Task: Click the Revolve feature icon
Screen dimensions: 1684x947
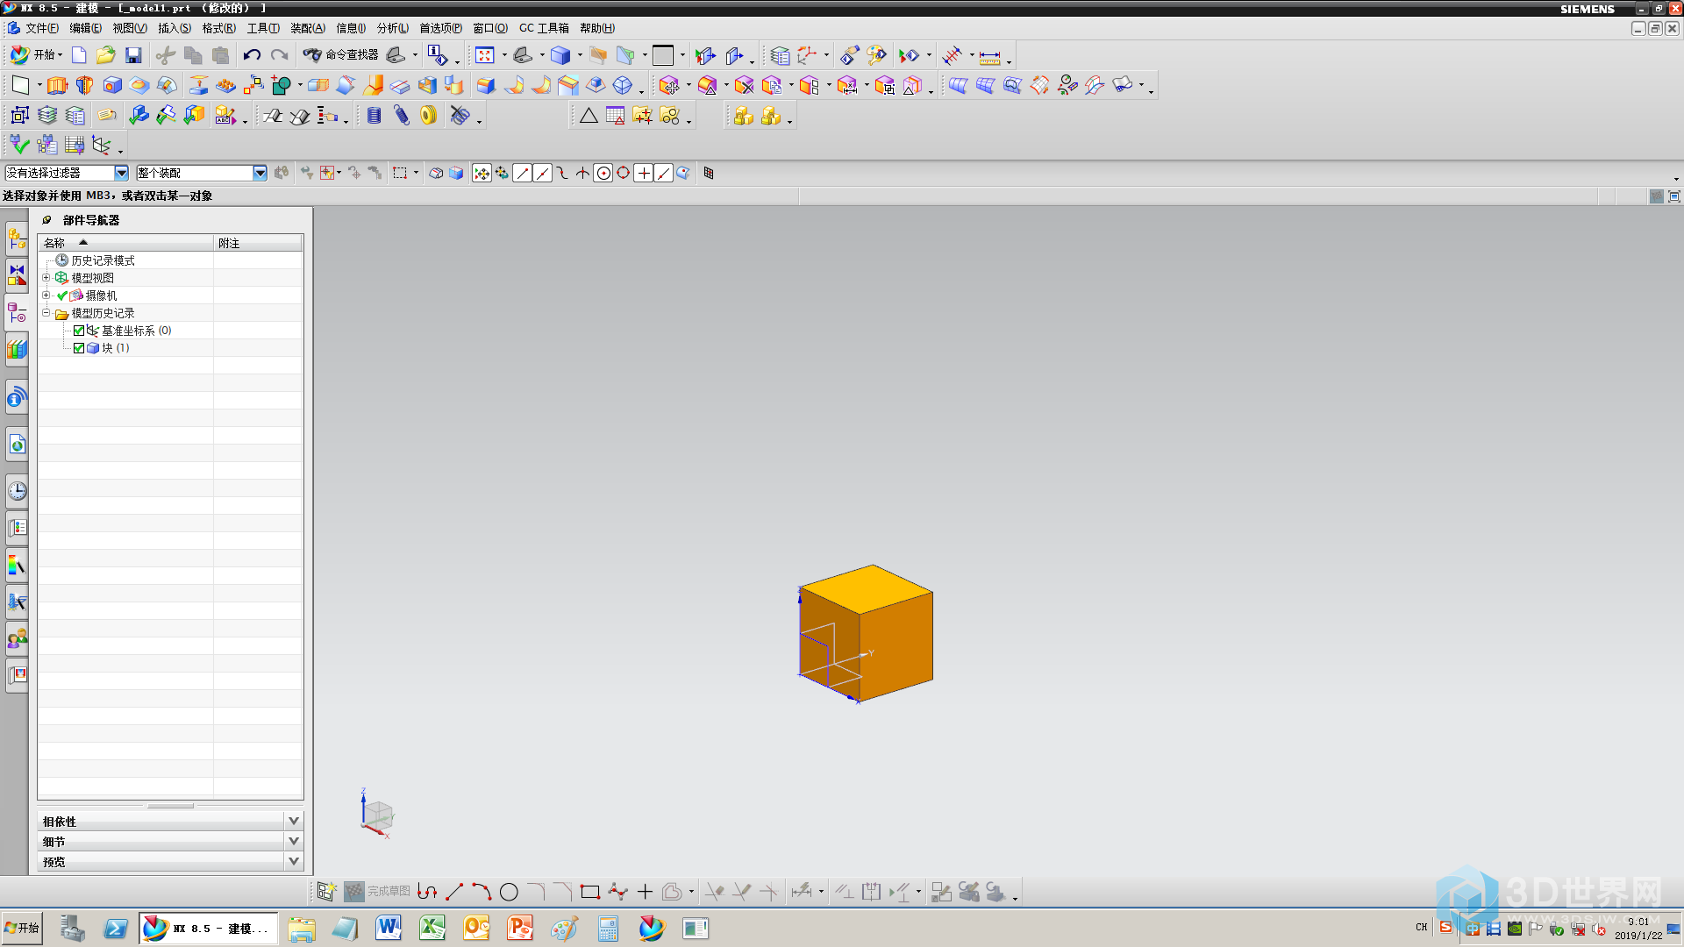Action: 84,85
